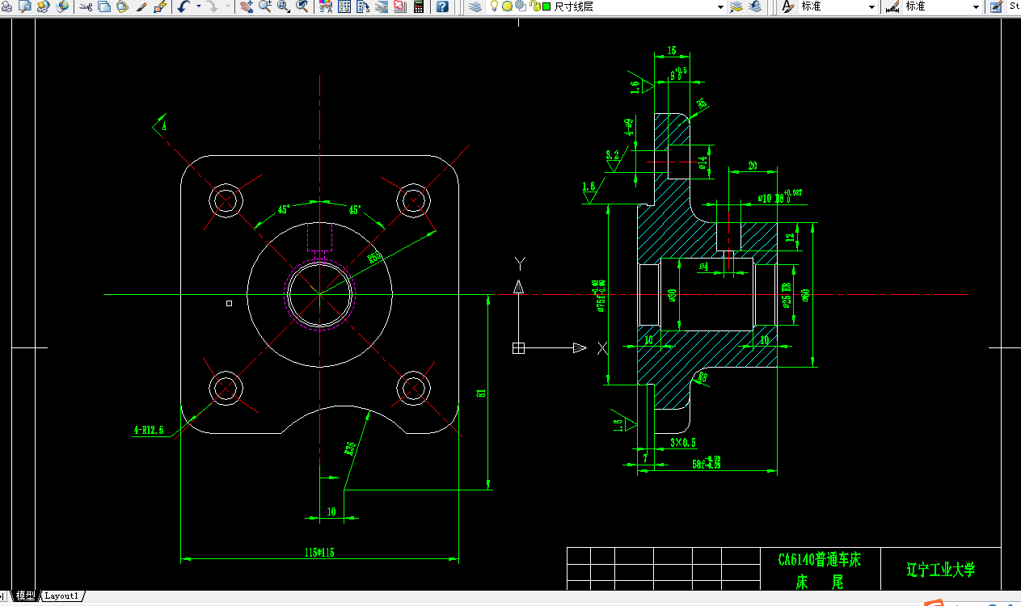
Task: Open the Properties palette icon
Action: [327, 6]
